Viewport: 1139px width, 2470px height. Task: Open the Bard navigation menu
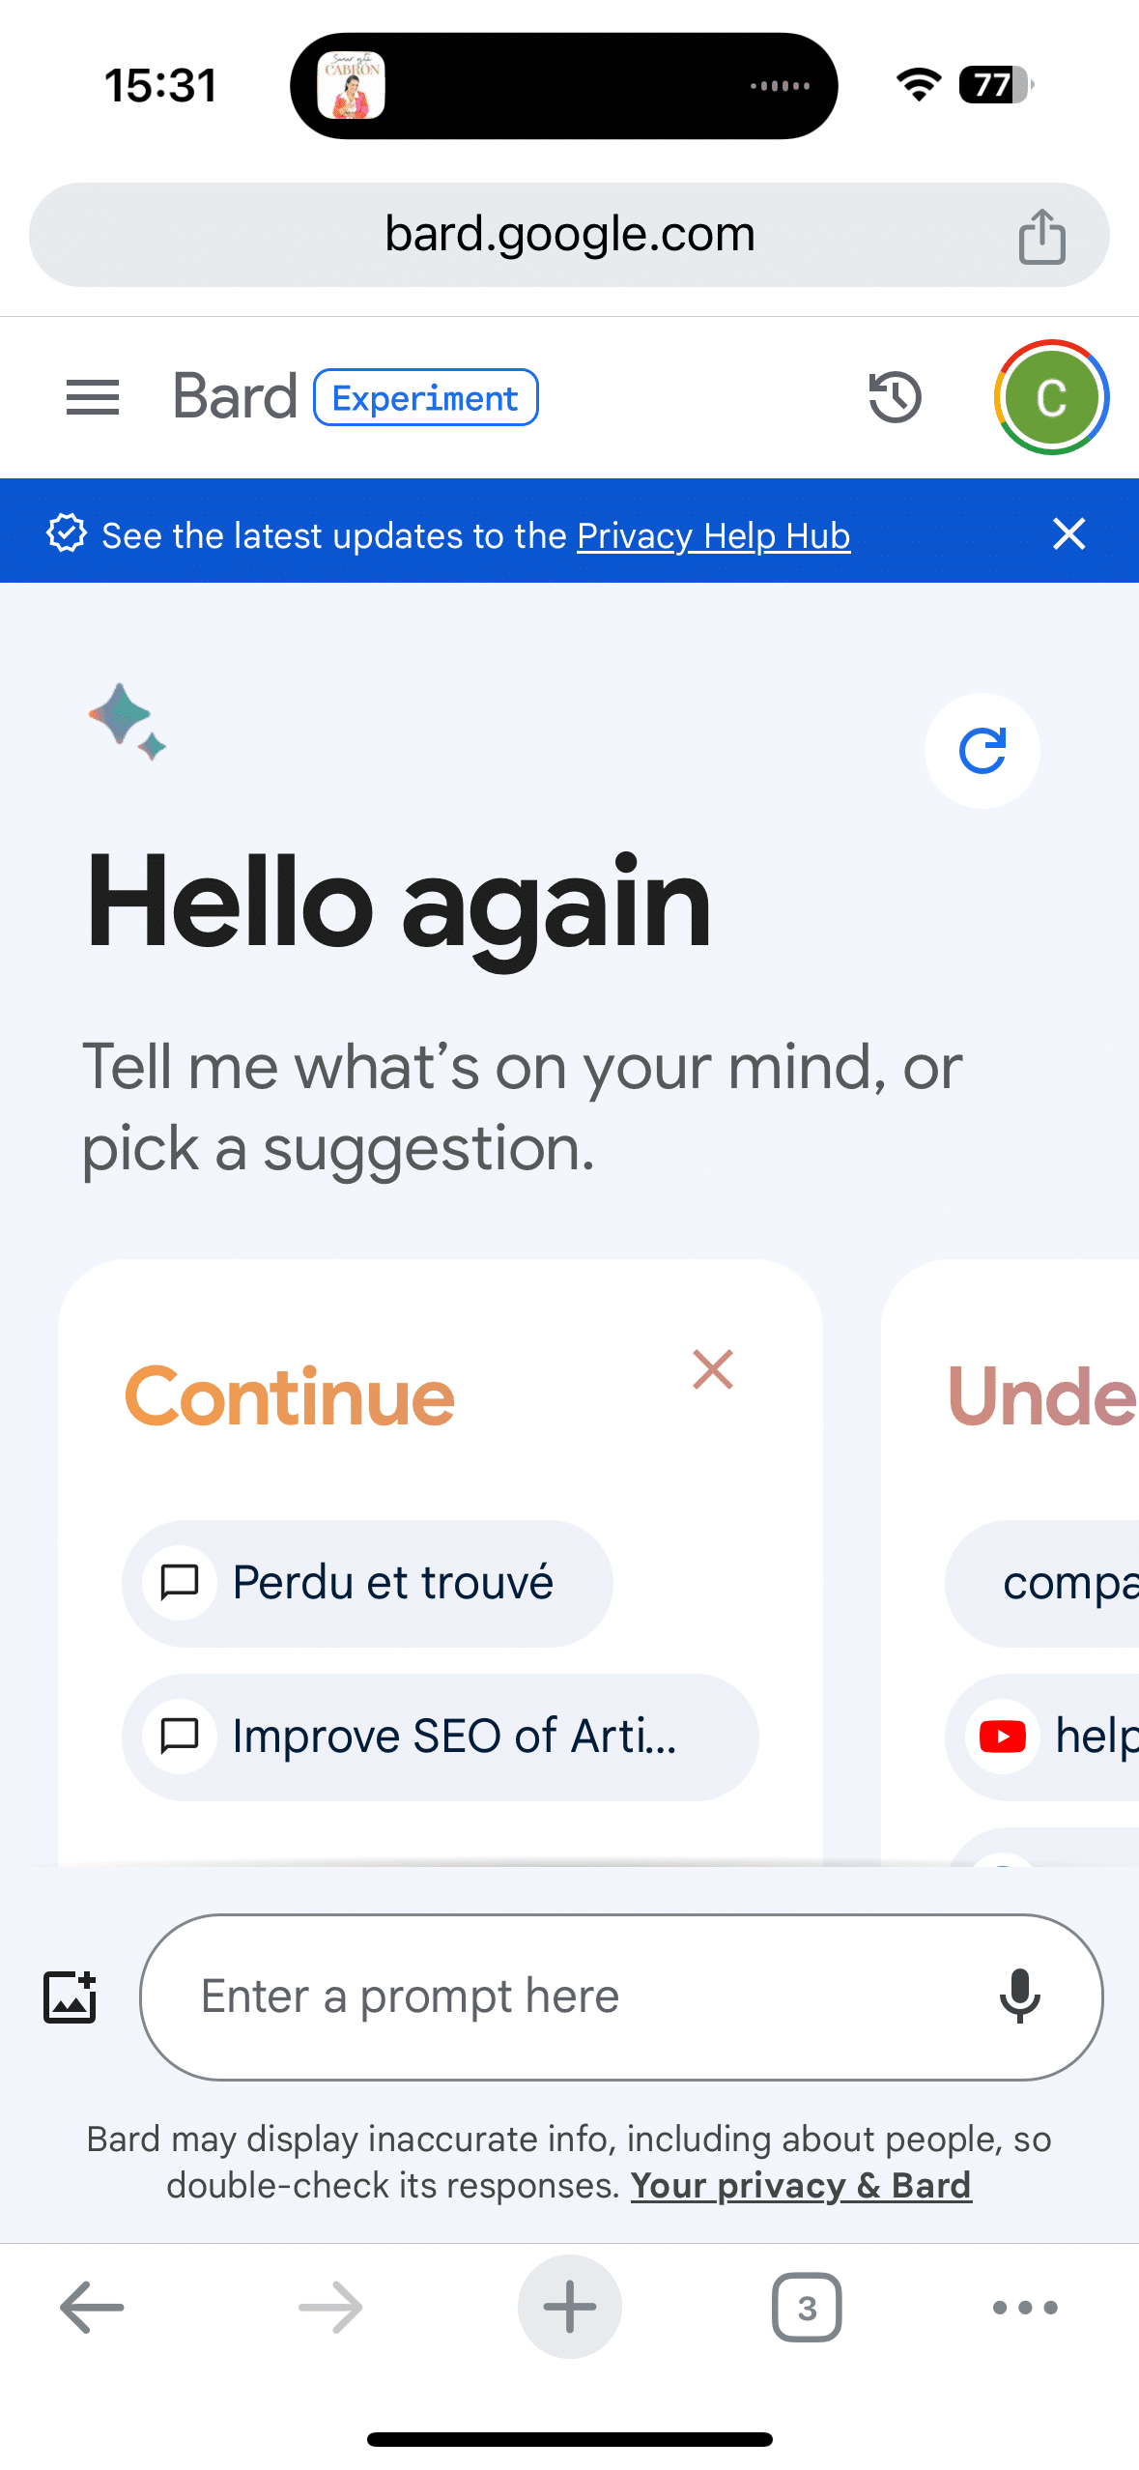pos(92,396)
